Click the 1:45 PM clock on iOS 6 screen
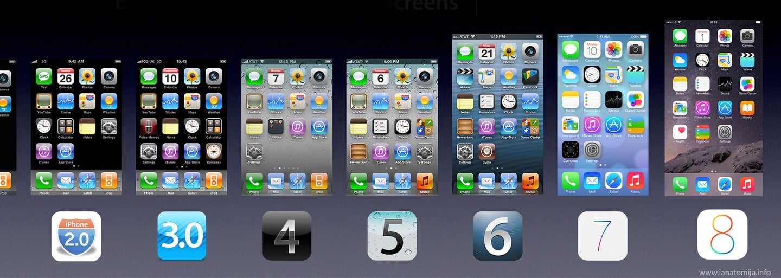 [x=497, y=36]
